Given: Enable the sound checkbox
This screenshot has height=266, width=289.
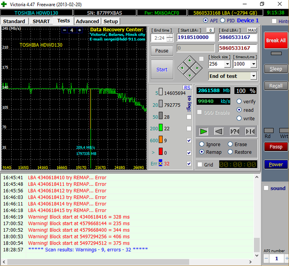Looking at the screenshot, I should point(266,188).
